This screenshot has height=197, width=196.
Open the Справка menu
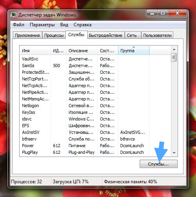click(83, 25)
